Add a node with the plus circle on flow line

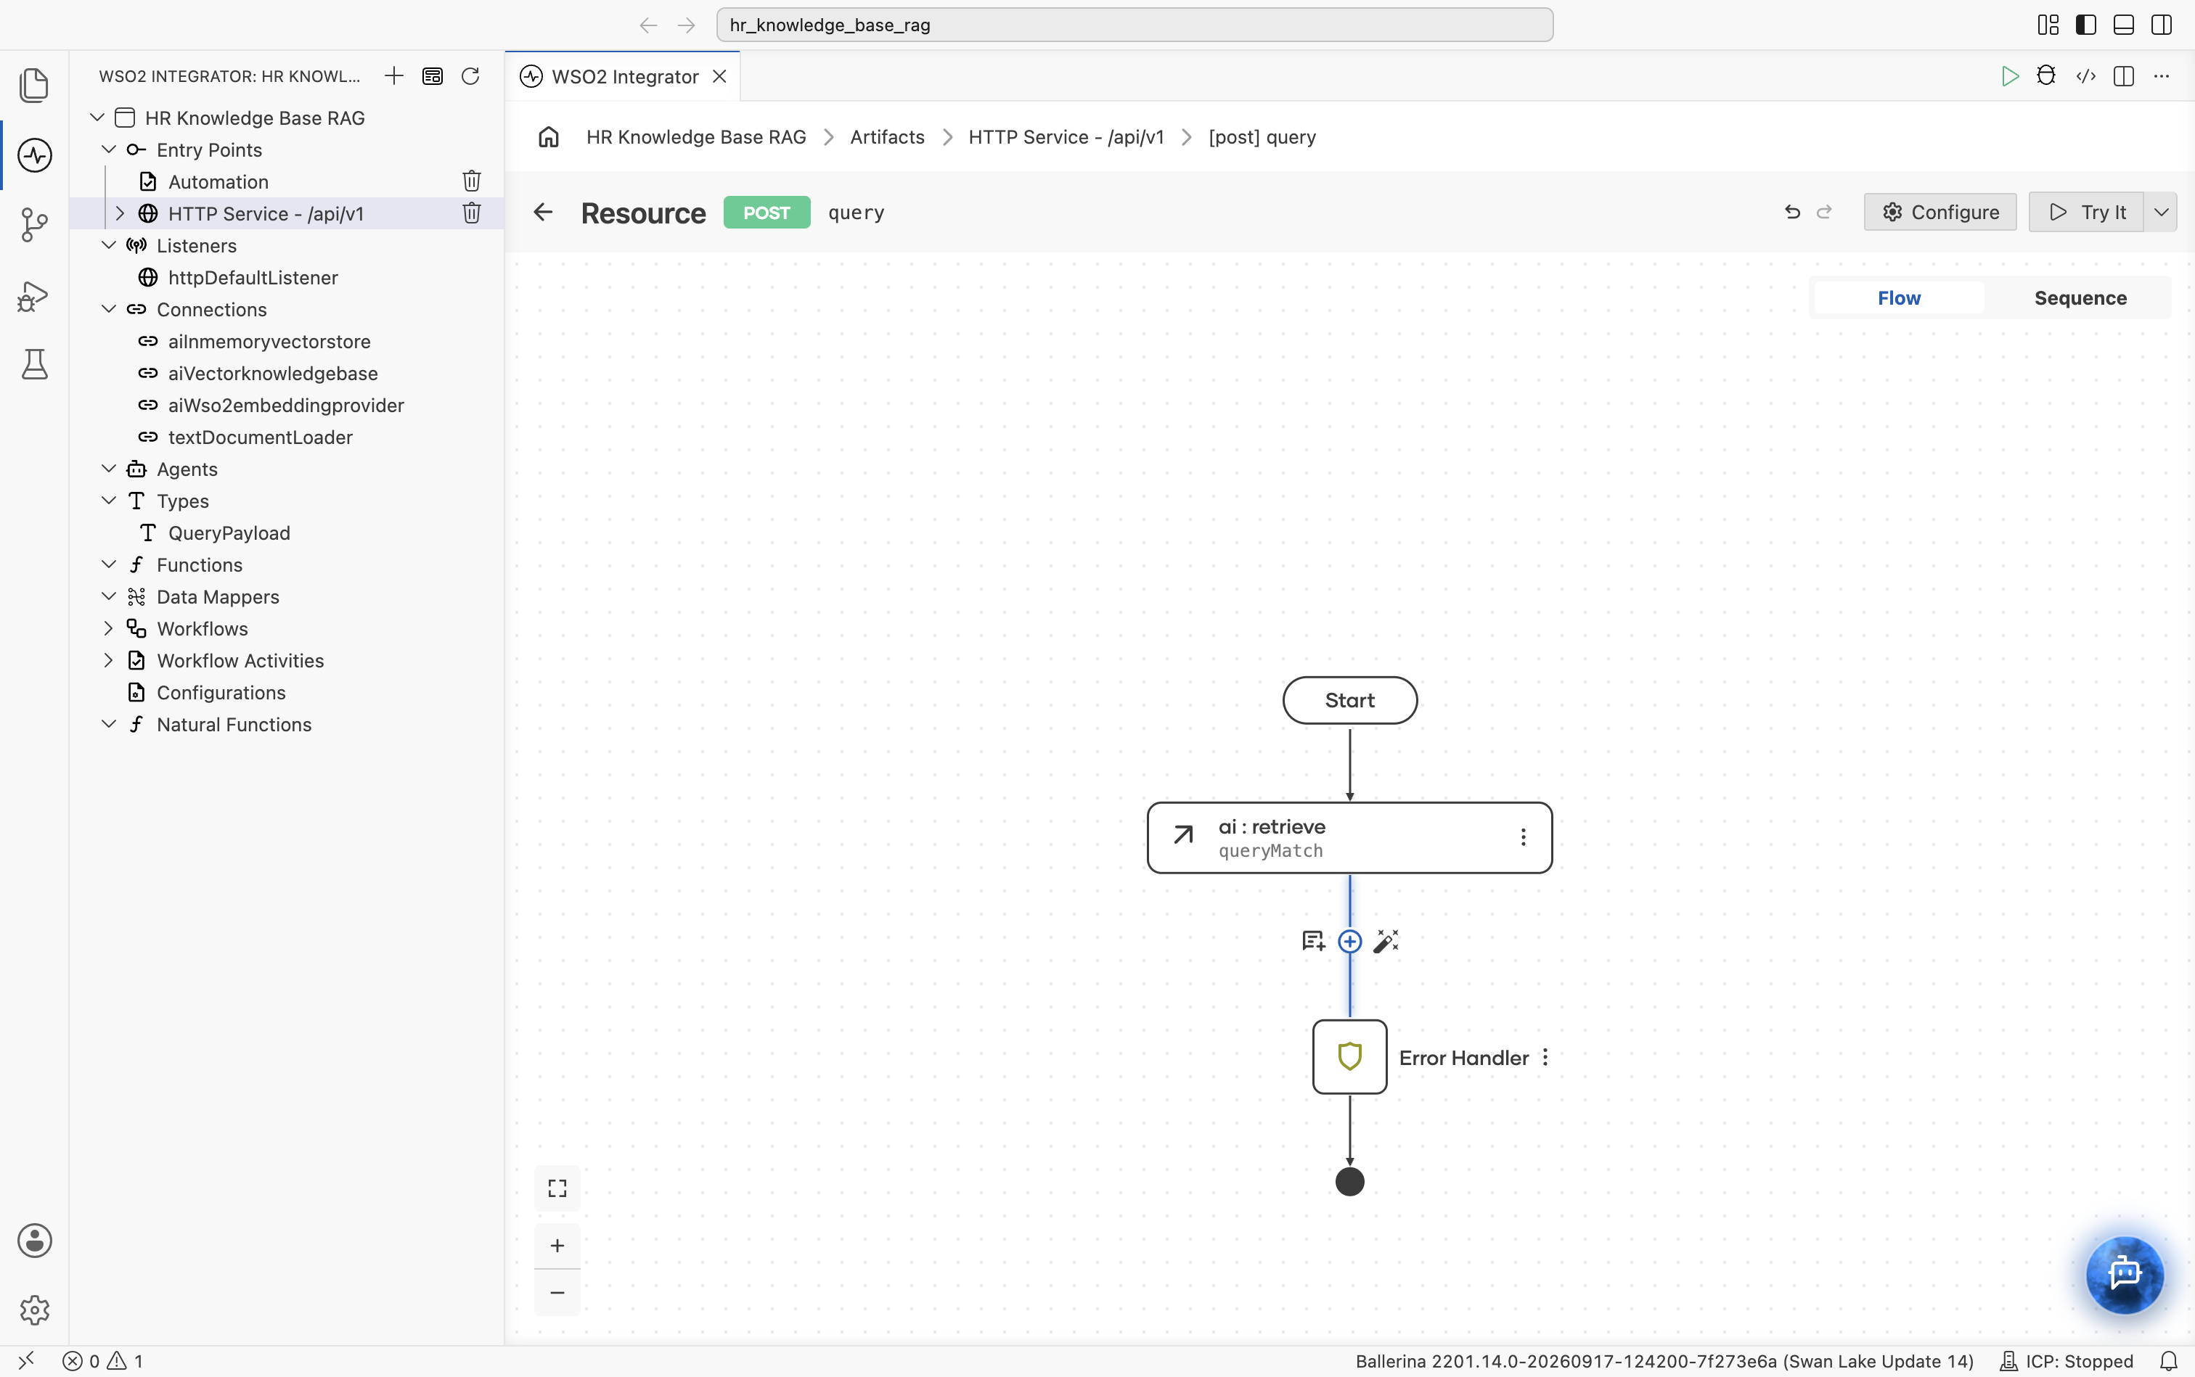pyautogui.click(x=1349, y=941)
